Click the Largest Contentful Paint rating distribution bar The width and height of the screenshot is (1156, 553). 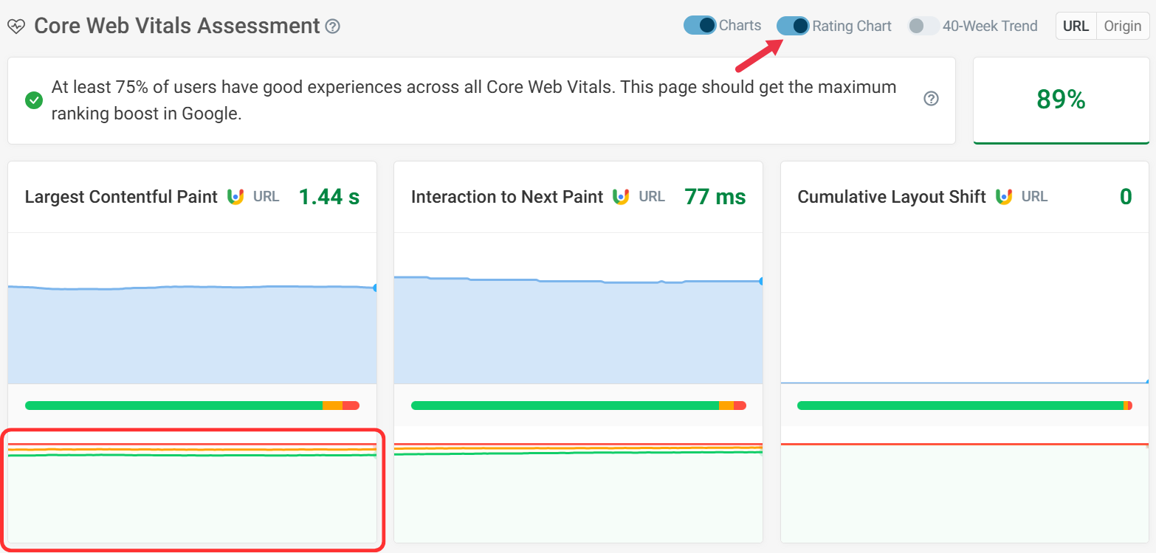192,406
